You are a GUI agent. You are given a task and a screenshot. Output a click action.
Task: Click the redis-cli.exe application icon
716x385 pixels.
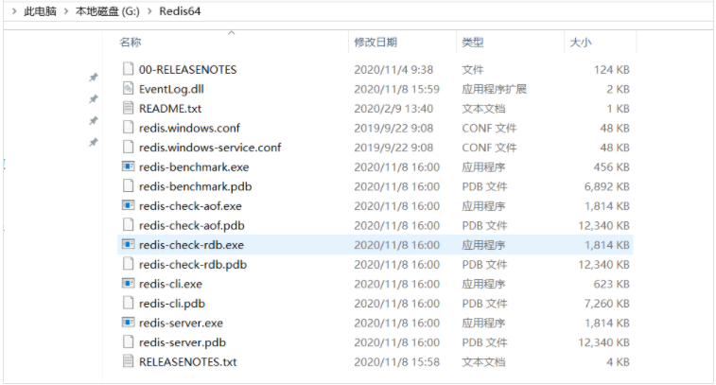click(129, 284)
